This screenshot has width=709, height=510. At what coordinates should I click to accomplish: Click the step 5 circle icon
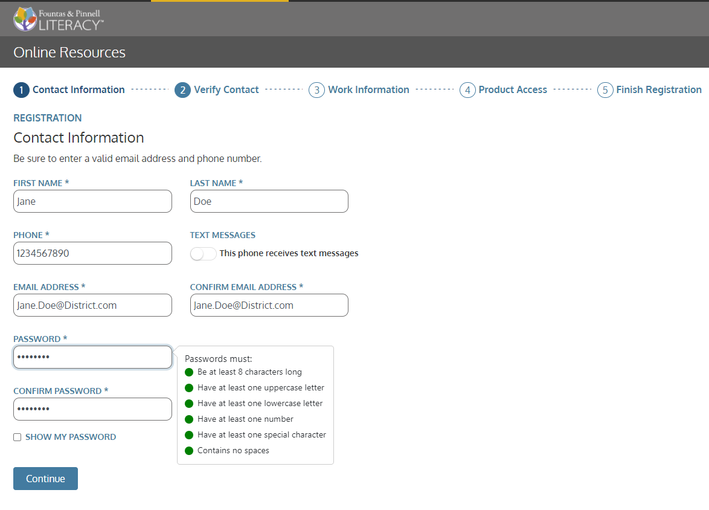click(x=605, y=90)
